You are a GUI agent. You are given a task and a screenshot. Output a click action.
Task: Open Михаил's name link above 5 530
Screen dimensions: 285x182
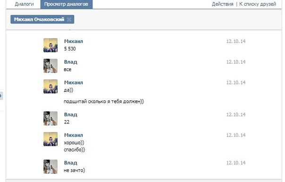coord(74,41)
